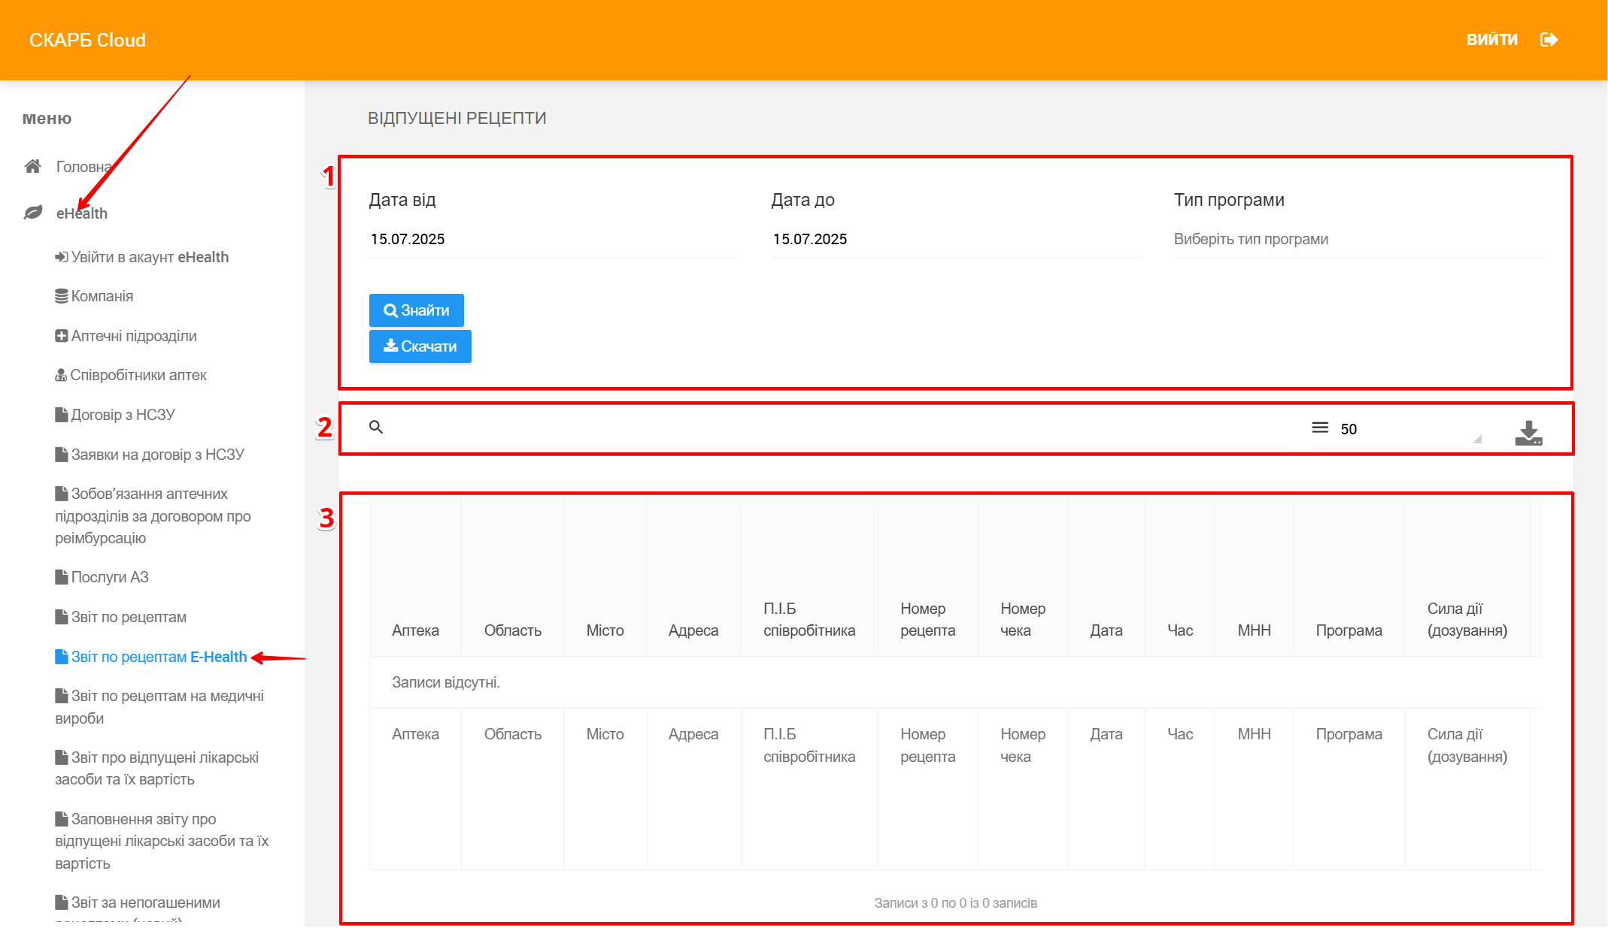Open the Тип програми dropdown

[x=1358, y=239]
